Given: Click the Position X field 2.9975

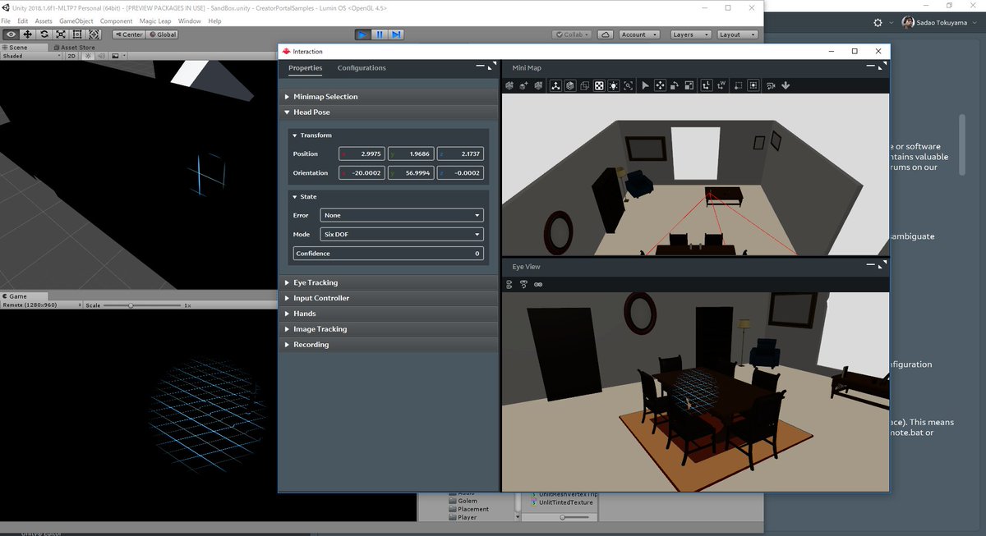Looking at the screenshot, I should [x=362, y=153].
